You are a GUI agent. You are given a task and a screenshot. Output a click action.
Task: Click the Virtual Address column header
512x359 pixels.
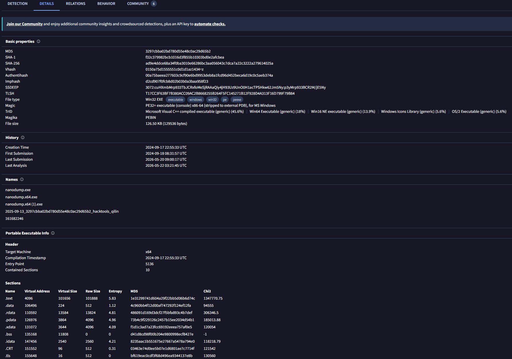(37, 291)
